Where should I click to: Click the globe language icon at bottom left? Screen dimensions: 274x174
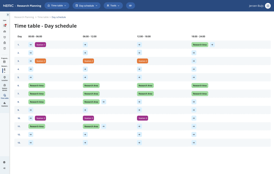tap(4, 162)
